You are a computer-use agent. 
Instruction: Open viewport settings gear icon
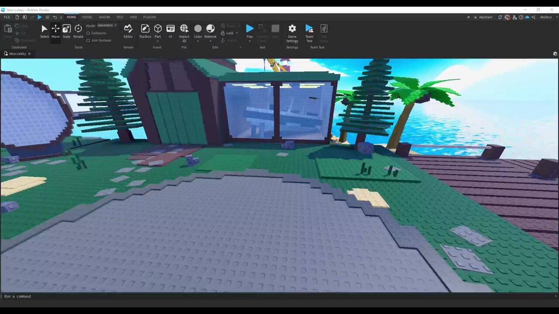point(555,54)
